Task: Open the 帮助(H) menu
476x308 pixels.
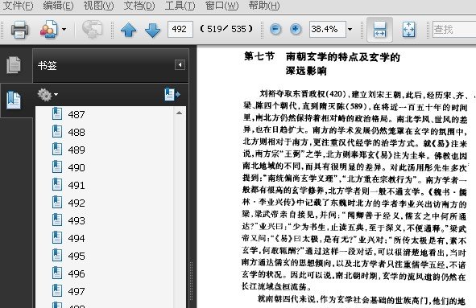Action: point(264,6)
